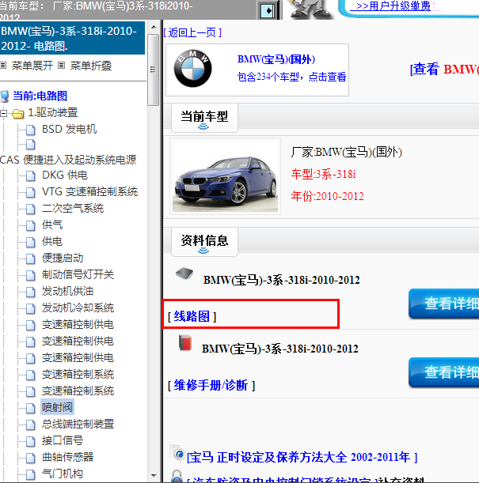
Task: Click the page icon beside 曲轴传感器
Action: (x=31, y=458)
